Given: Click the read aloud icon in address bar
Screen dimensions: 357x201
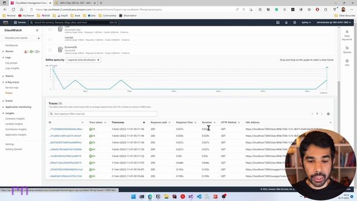Looking at the screenshot, I should coord(237,9).
